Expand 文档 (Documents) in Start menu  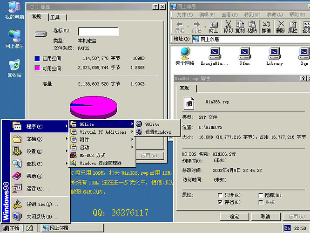tap(39, 139)
